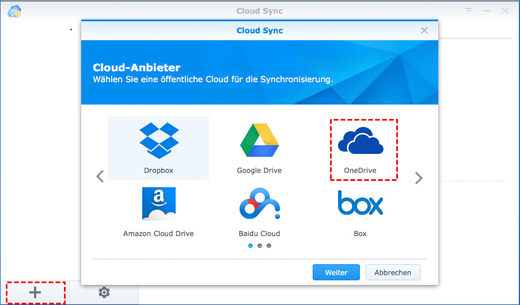Select the Box provider logo
This screenshot has height=305, width=520.
click(360, 202)
